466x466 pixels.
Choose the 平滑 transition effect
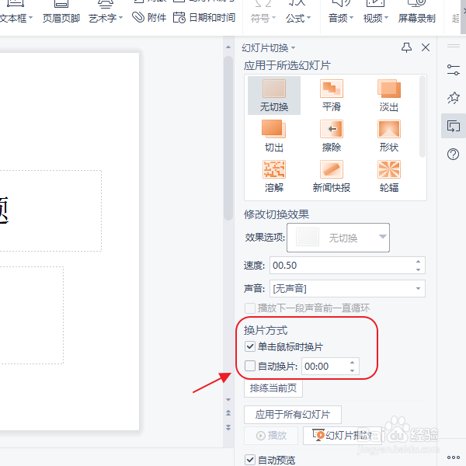click(x=332, y=95)
